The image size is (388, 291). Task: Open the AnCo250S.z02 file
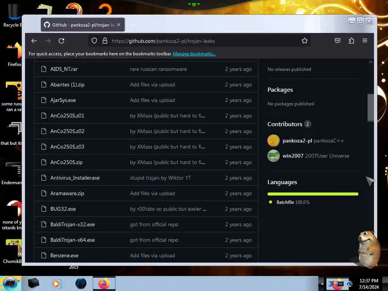[x=67, y=131]
